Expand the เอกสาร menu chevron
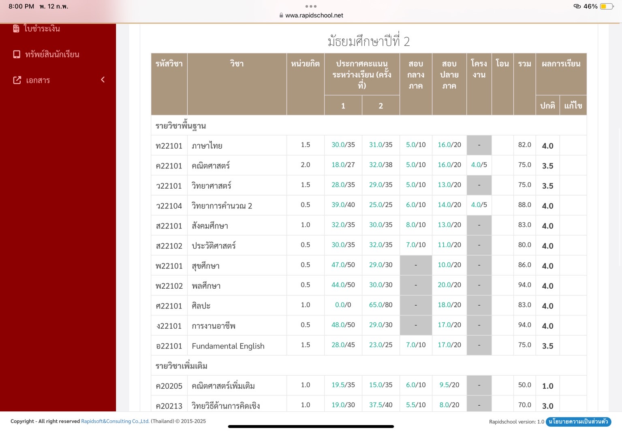This screenshot has width=622, height=432. 103,80
